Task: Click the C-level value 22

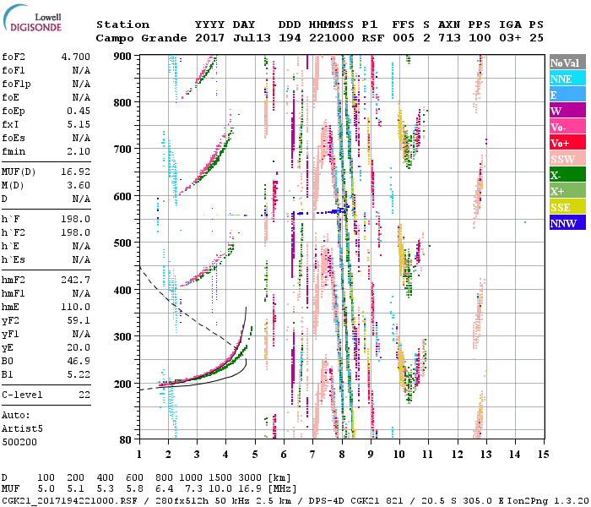Action: (84, 395)
